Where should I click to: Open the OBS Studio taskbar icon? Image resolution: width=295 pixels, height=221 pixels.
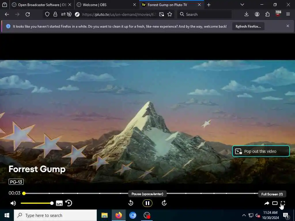[x=147, y=215]
